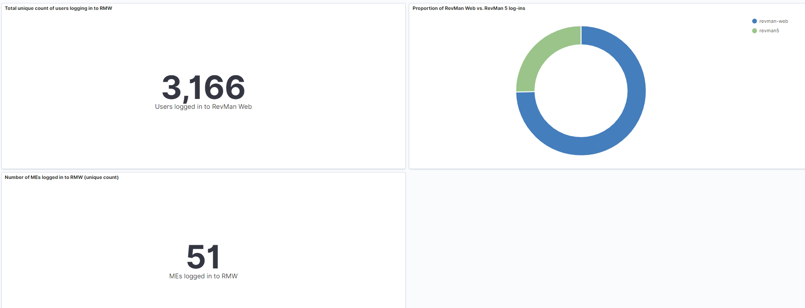Click the empty center of the donut chart
805x308 pixels.
coord(581,91)
